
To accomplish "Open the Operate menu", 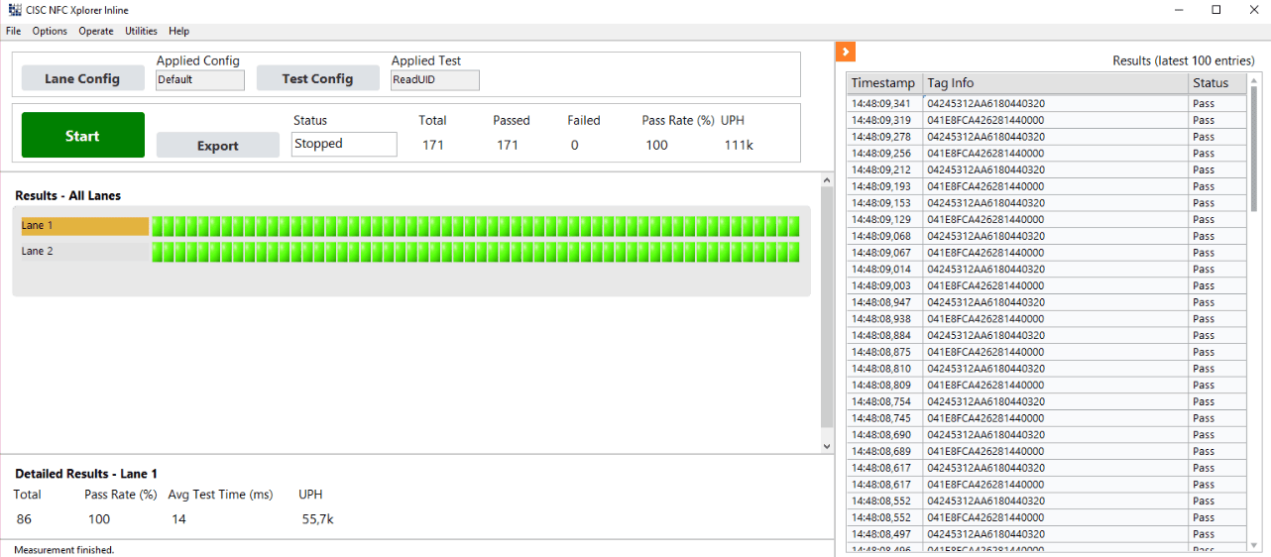I will pyautogui.click(x=96, y=31).
